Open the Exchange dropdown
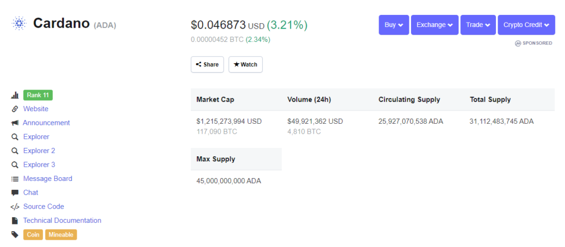The width and height of the screenshot is (565, 247). (x=435, y=25)
